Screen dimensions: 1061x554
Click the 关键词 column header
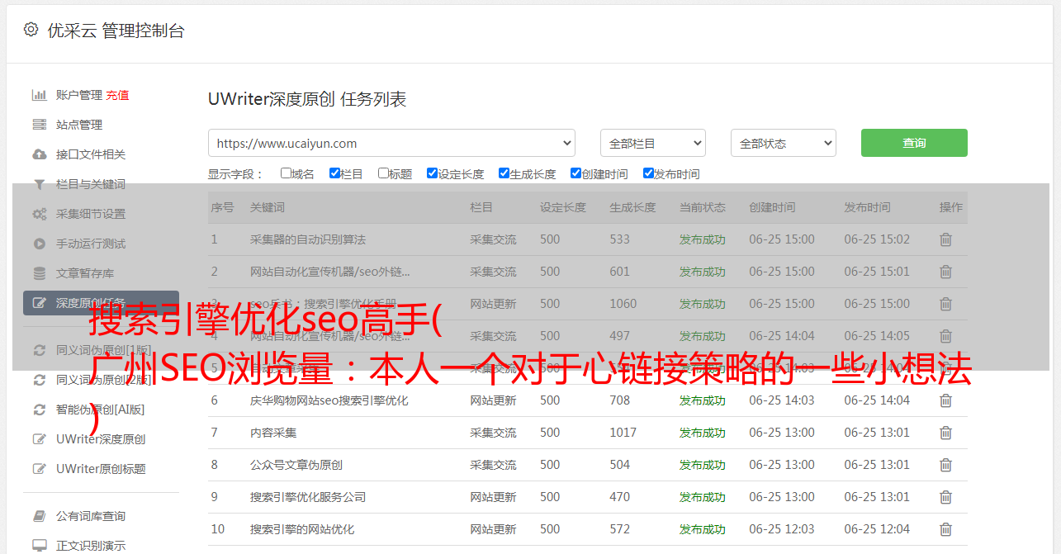(268, 207)
